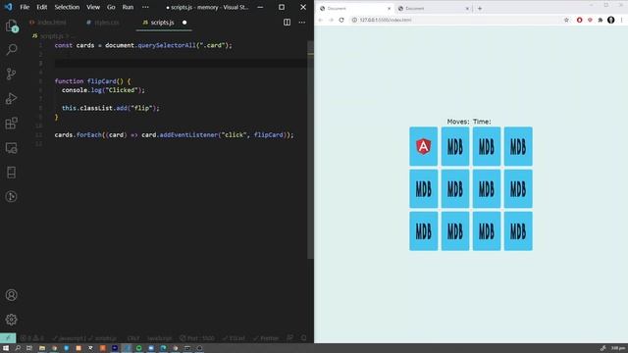
Task: Select the first Document browser tab
Action: tap(355, 9)
